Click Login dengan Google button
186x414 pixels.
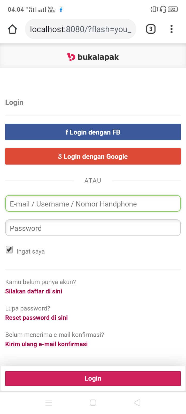93,156
